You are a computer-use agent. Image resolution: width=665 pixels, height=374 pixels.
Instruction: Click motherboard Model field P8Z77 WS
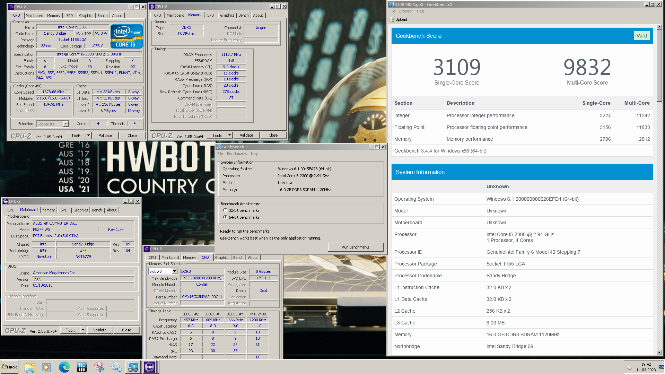[x=65, y=229]
